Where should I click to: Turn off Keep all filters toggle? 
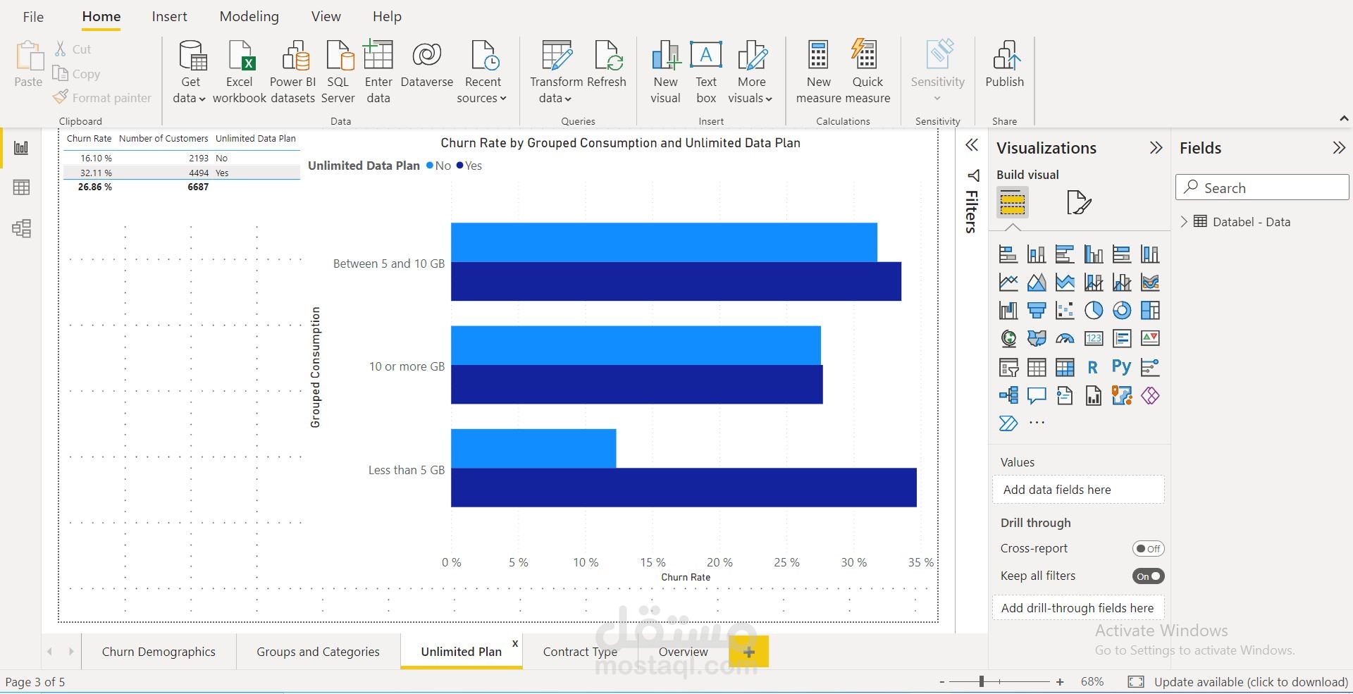pos(1149,576)
